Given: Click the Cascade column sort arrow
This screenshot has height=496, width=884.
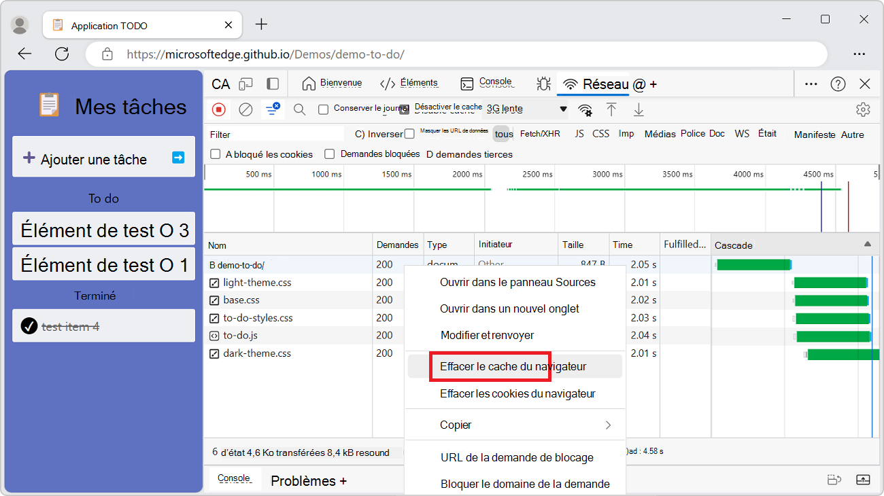Looking at the screenshot, I should [x=867, y=244].
